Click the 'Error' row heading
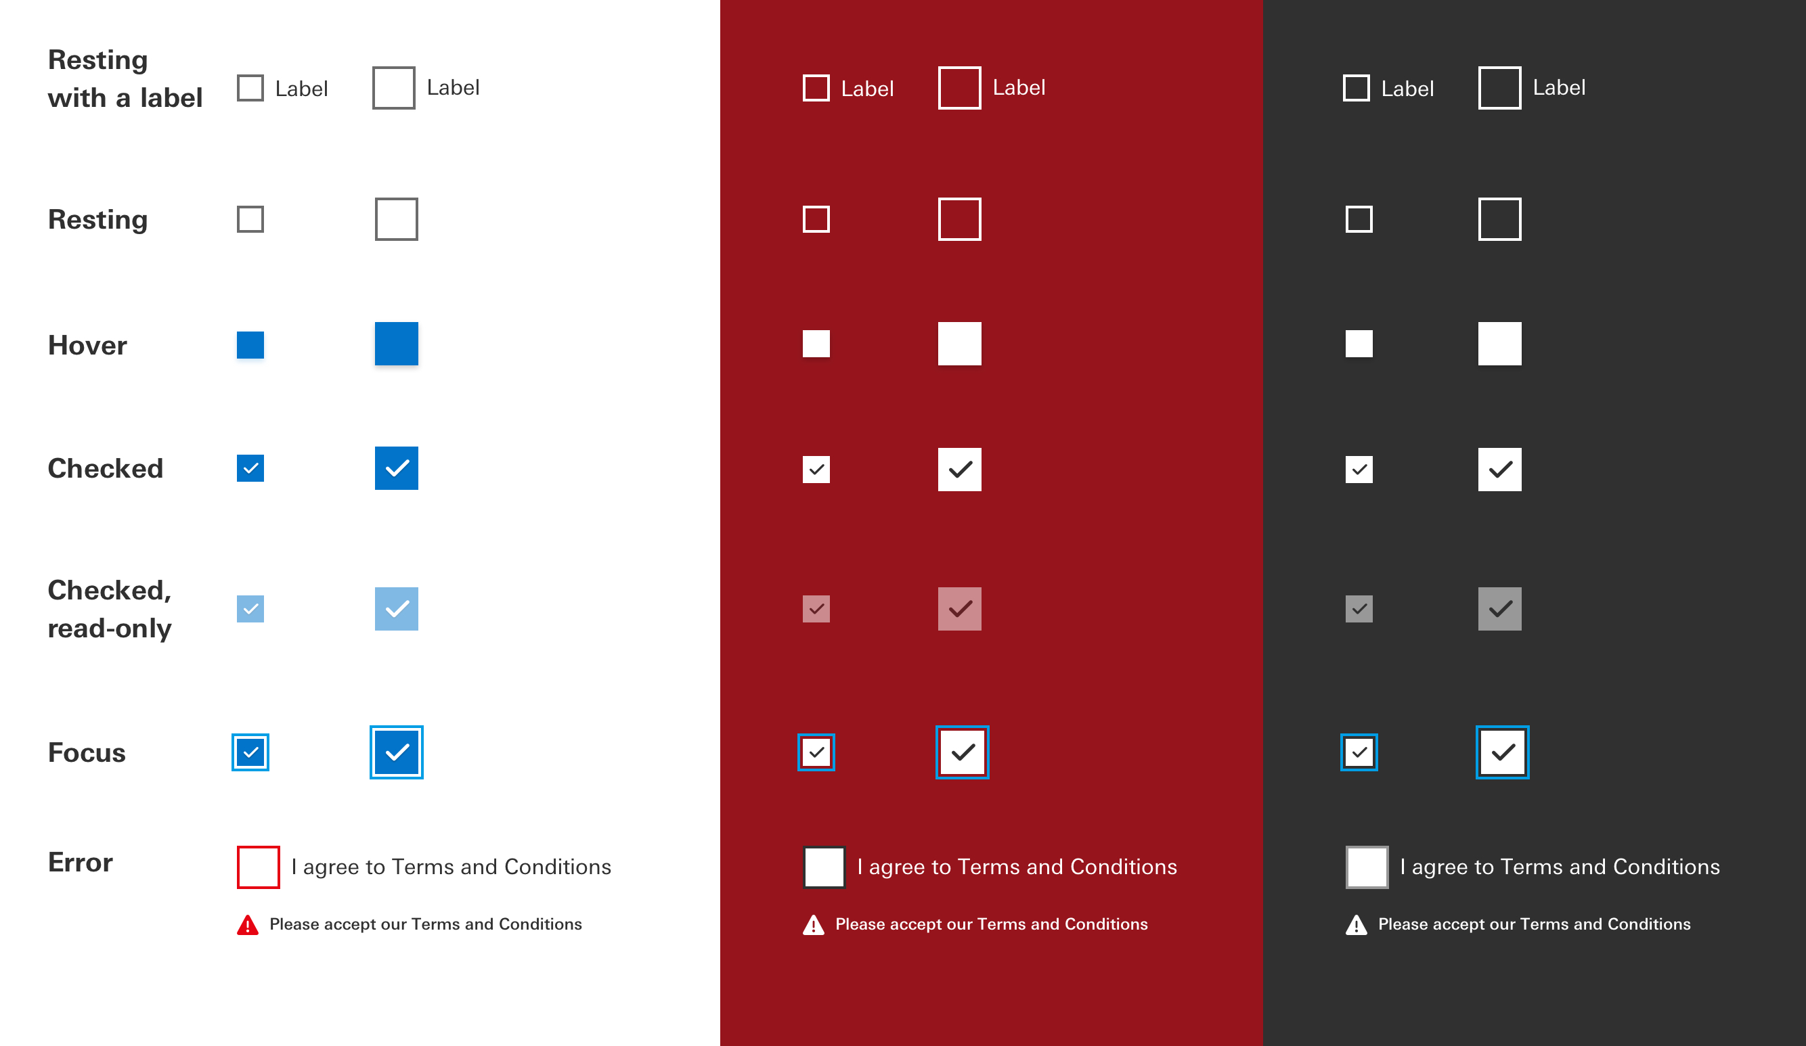The height and width of the screenshot is (1046, 1806). [81, 863]
